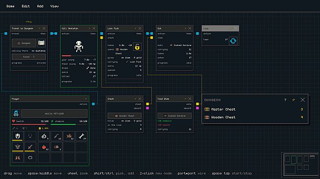Click the skeleton red health bar
Screen dimensions: 320x179
[79, 56]
